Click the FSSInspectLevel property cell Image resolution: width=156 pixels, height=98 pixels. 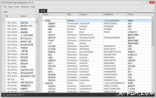pyautogui.click(x=91, y=35)
